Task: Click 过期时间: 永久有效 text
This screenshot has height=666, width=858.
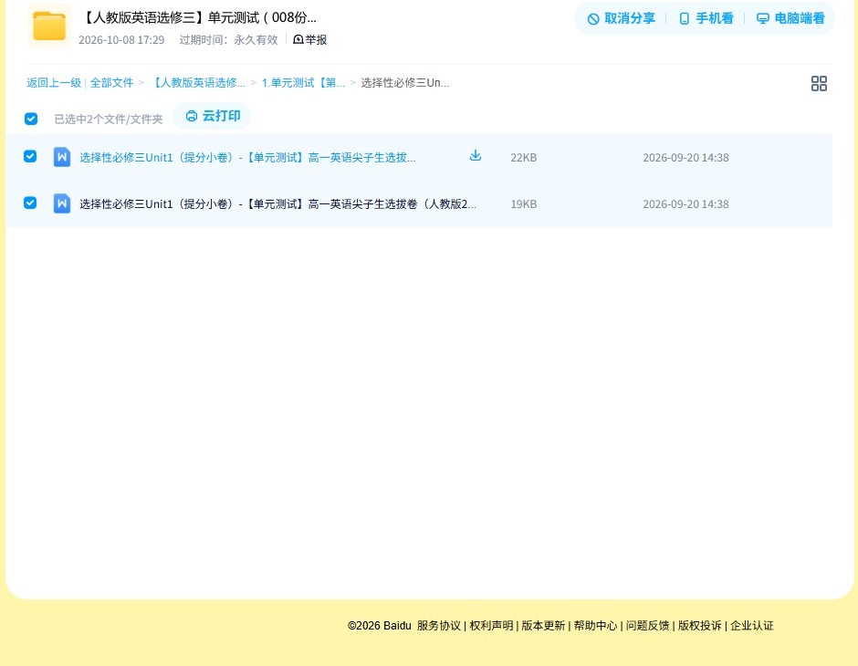Action: [229, 40]
